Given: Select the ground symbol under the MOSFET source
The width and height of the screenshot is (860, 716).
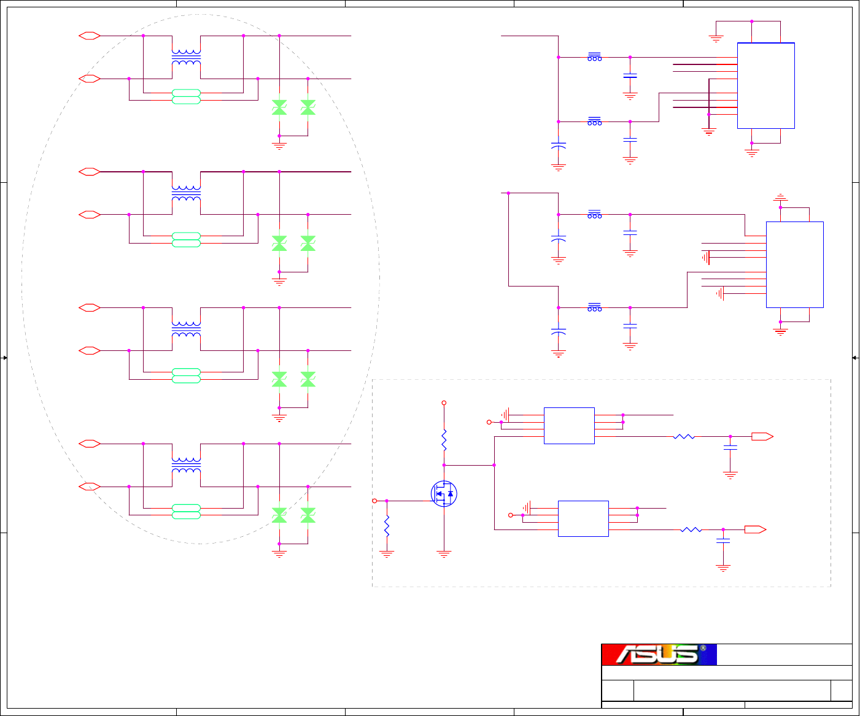Looking at the screenshot, I should coord(444,554).
